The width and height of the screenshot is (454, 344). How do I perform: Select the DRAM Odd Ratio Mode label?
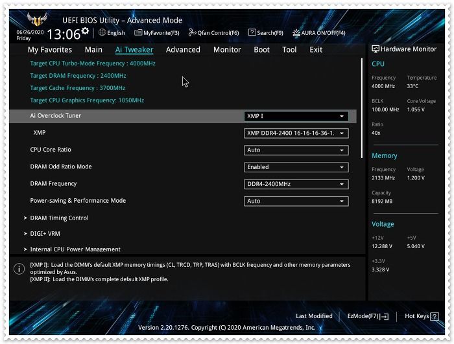(61, 166)
